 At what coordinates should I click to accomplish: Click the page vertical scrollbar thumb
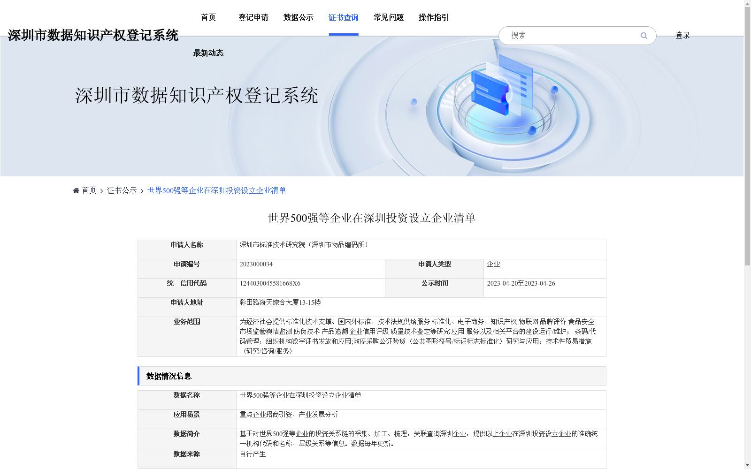click(x=747, y=136)
